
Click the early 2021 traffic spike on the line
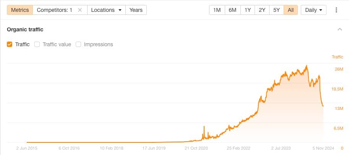point(204,126)
